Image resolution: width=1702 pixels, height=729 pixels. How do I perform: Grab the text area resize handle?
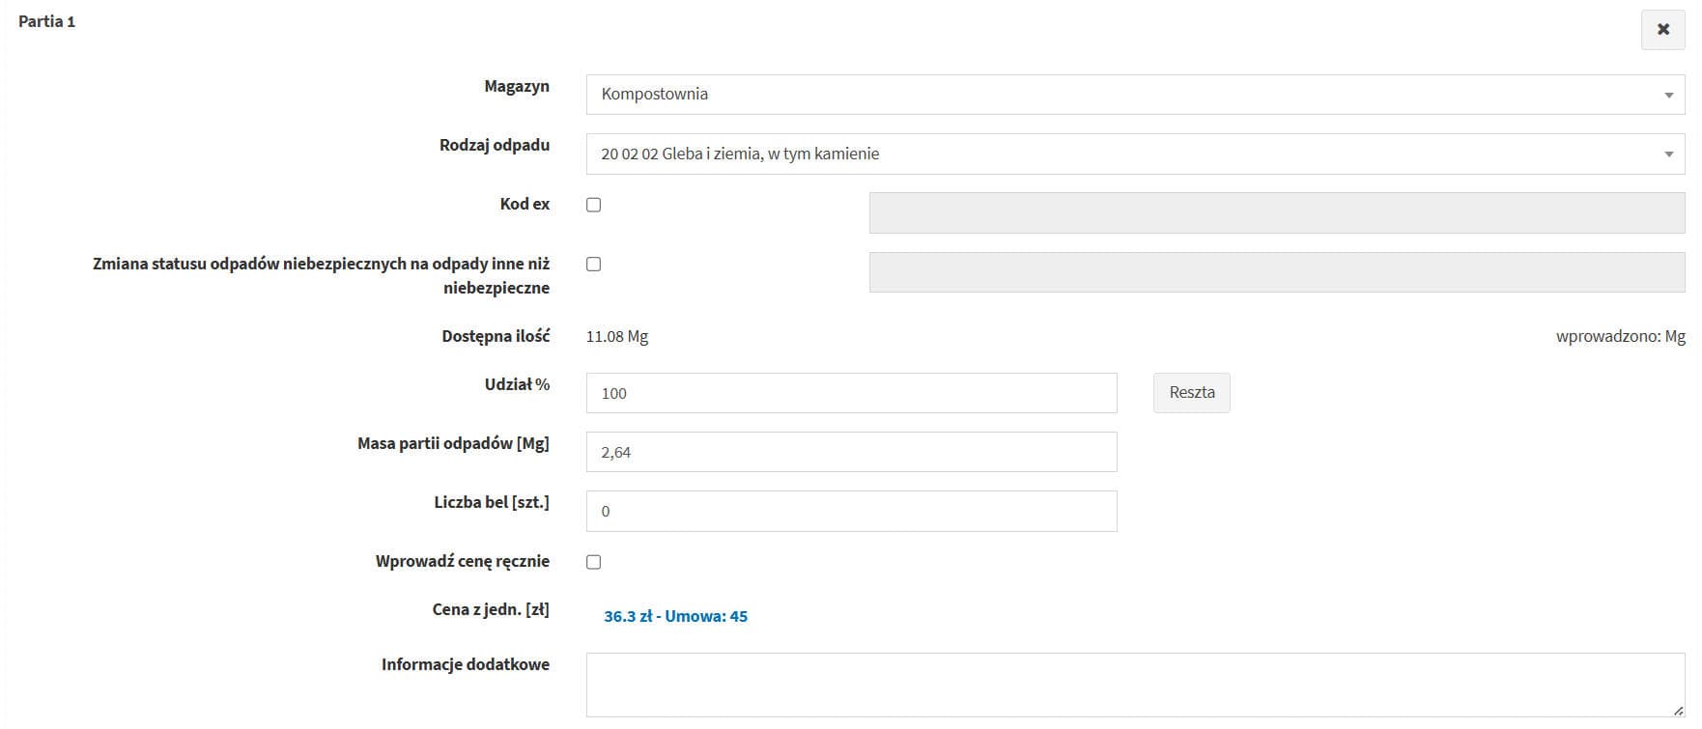[x=1678, y=711]
